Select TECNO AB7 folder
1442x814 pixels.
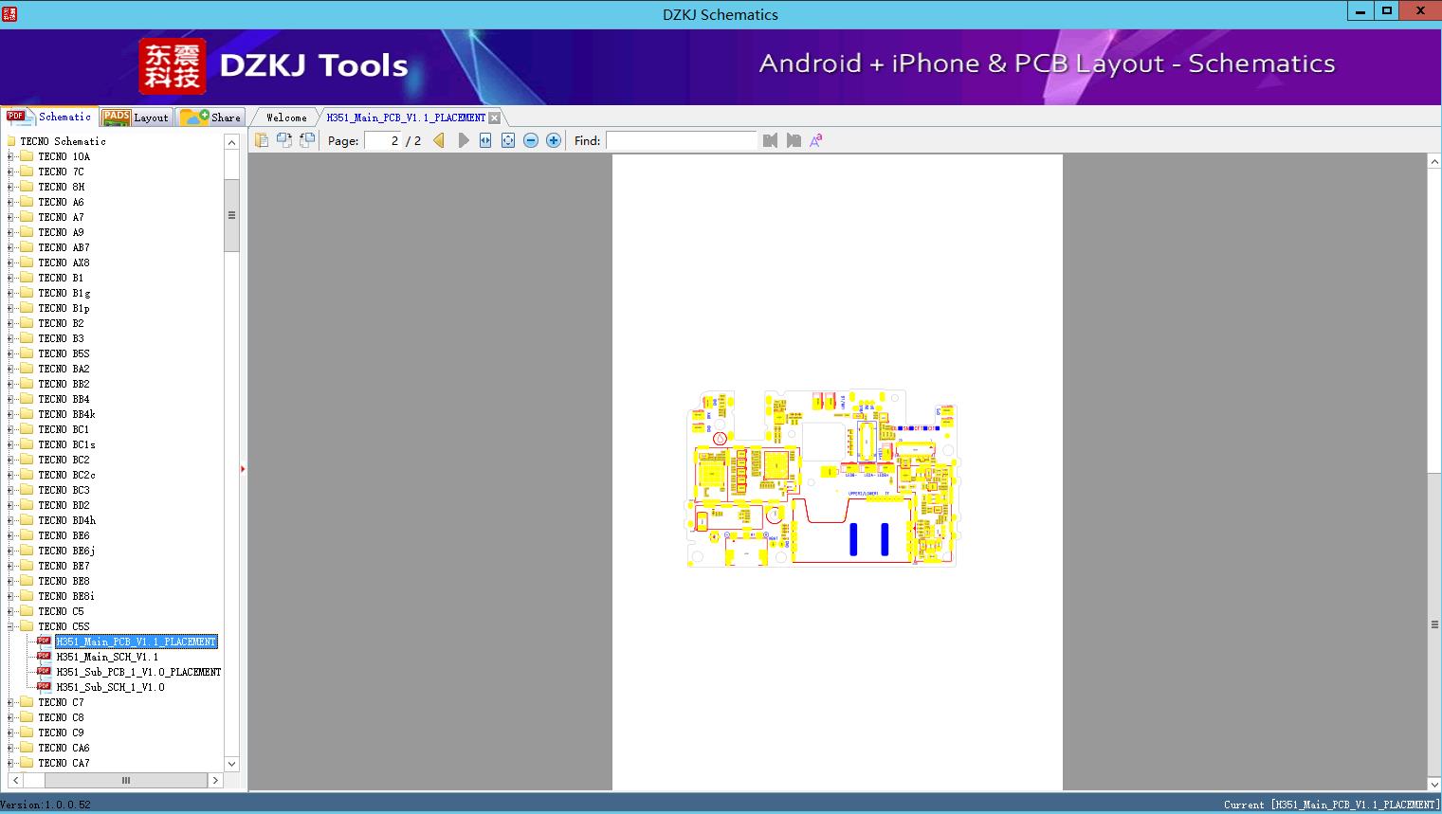point(64,247)
